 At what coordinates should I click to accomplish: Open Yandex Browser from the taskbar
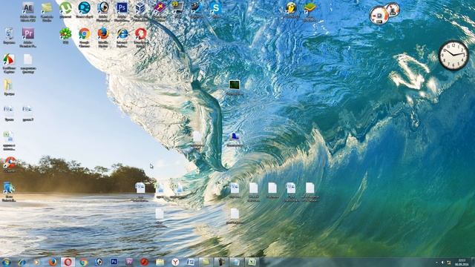coord(175,262)
